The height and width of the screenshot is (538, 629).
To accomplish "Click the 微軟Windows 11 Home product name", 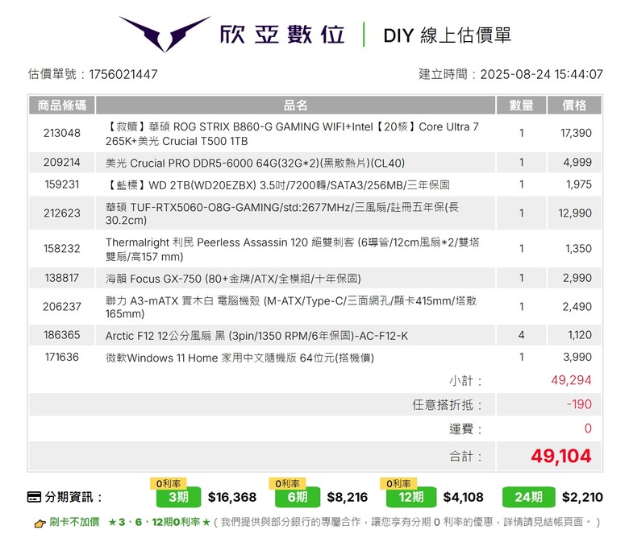I will click(x=240, y=358).
